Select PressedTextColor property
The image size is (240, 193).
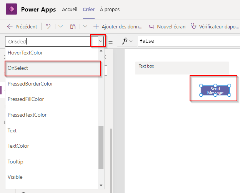[x=52, y=115]
